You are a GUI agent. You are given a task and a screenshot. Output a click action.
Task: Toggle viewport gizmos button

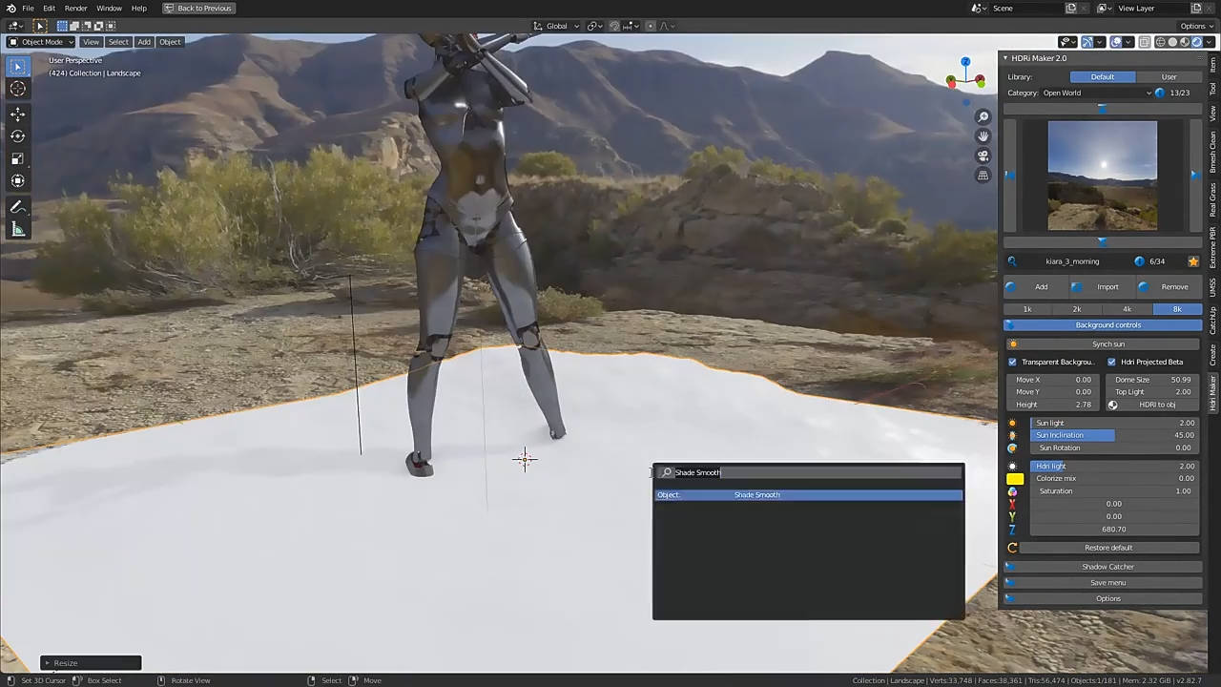tap(1089, 42)
